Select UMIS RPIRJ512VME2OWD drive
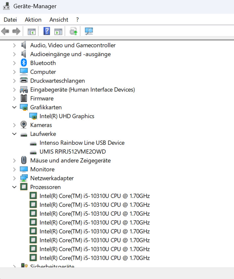The height and width of the screenshot is (279, 234). click(73, 152)
